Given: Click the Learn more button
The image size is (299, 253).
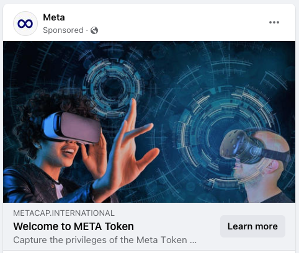Looking at the screenshot, I should pyautogui.click(x=252, y=226).
